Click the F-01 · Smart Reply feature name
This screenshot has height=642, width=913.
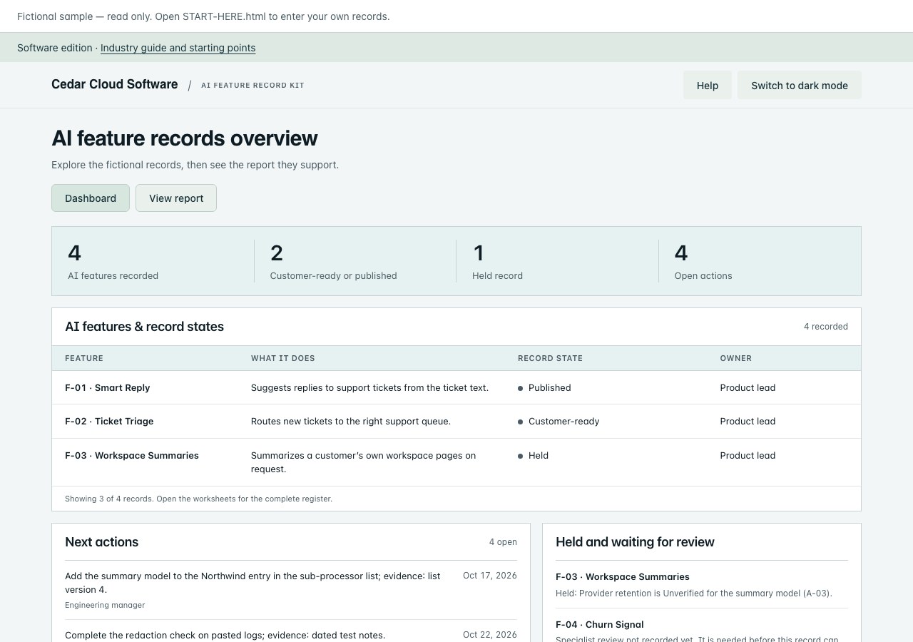coord(108,388)
